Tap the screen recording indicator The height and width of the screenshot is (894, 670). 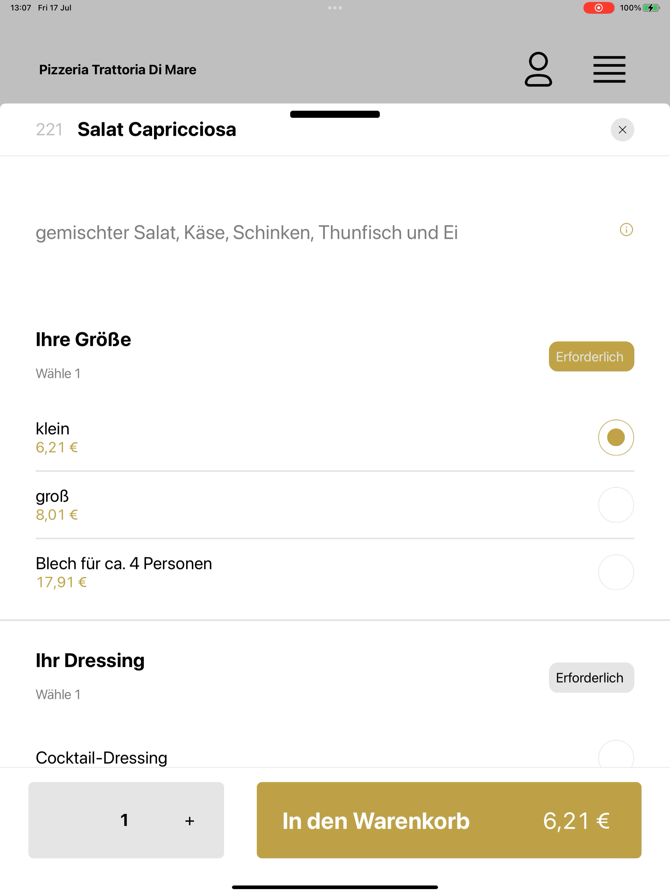[x=598, y=8]
